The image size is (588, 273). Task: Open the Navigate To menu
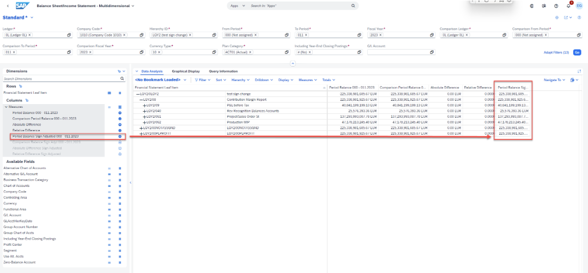555,80
